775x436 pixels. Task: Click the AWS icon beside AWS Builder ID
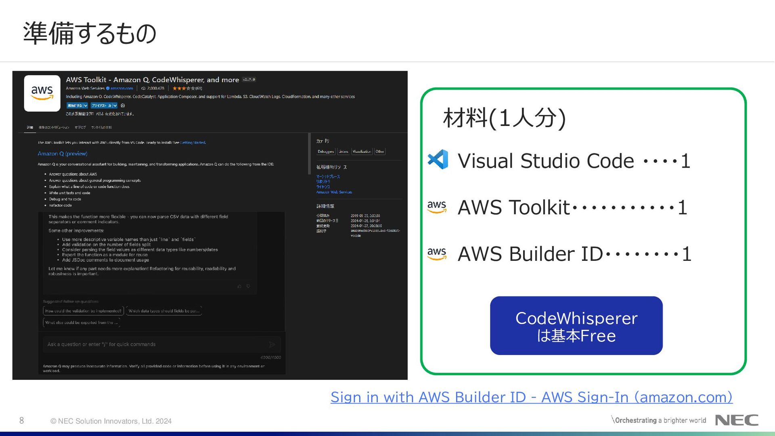coord(437,253)
